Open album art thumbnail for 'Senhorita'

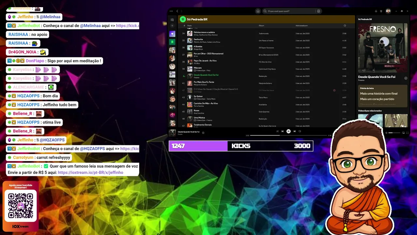pyautogui.click(x=190, y=40)
